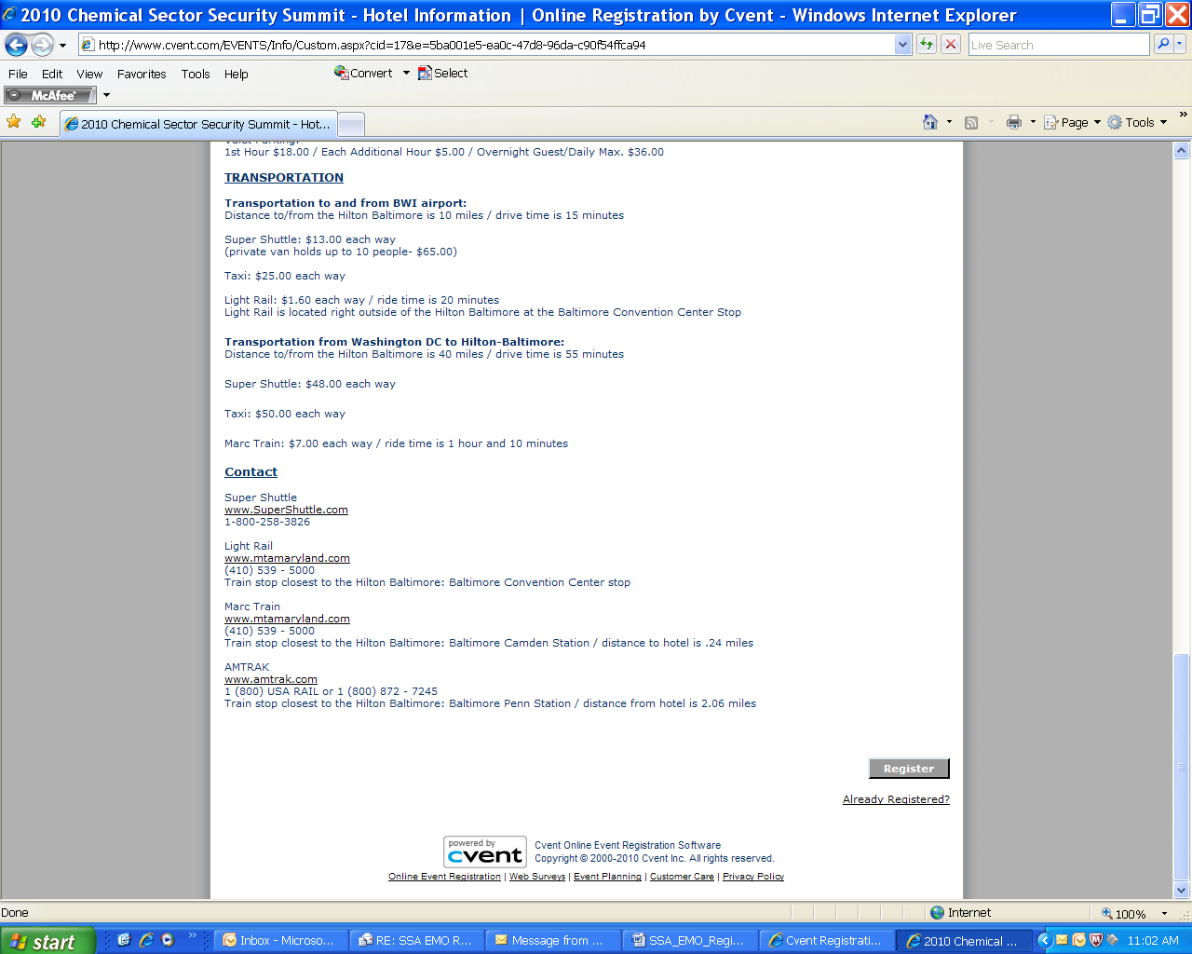Go back to the previous page
This screenshot has height=954, width=1192.
tap(17, 45)
